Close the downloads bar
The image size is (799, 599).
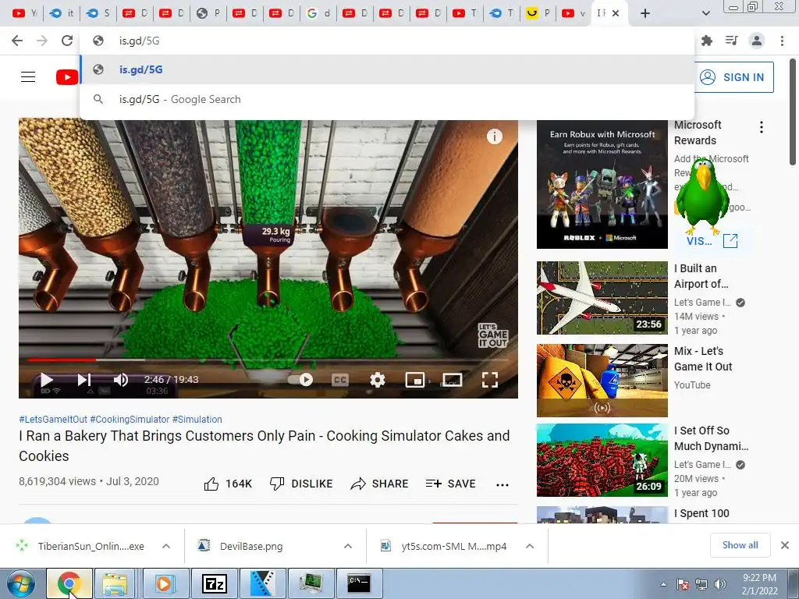785,545
